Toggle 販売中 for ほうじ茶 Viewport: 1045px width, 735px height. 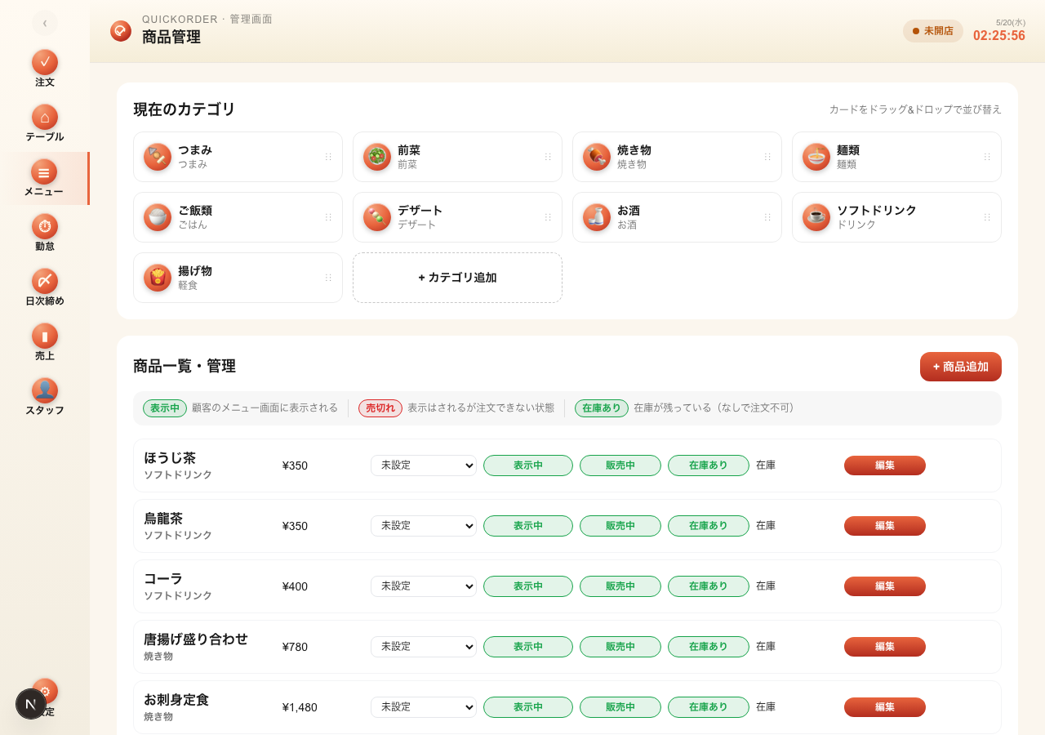click(x=620, y=465)
